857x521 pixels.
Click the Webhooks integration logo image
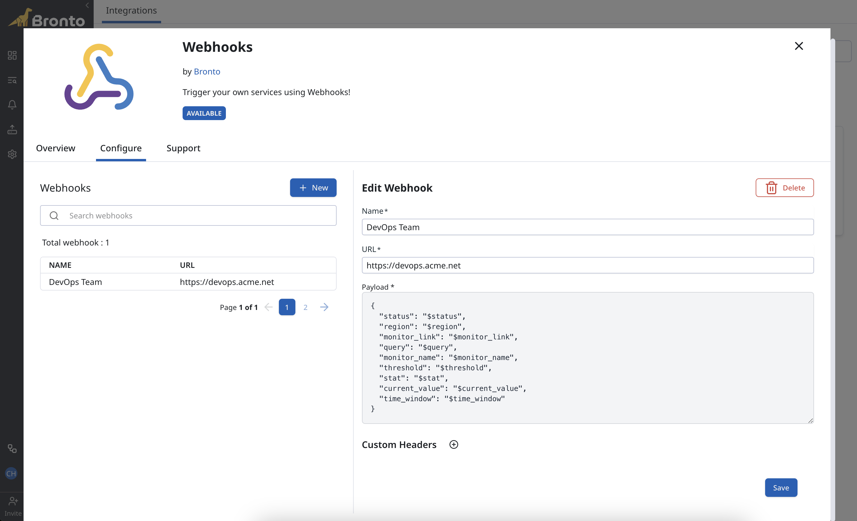click(x=99, y=77)
